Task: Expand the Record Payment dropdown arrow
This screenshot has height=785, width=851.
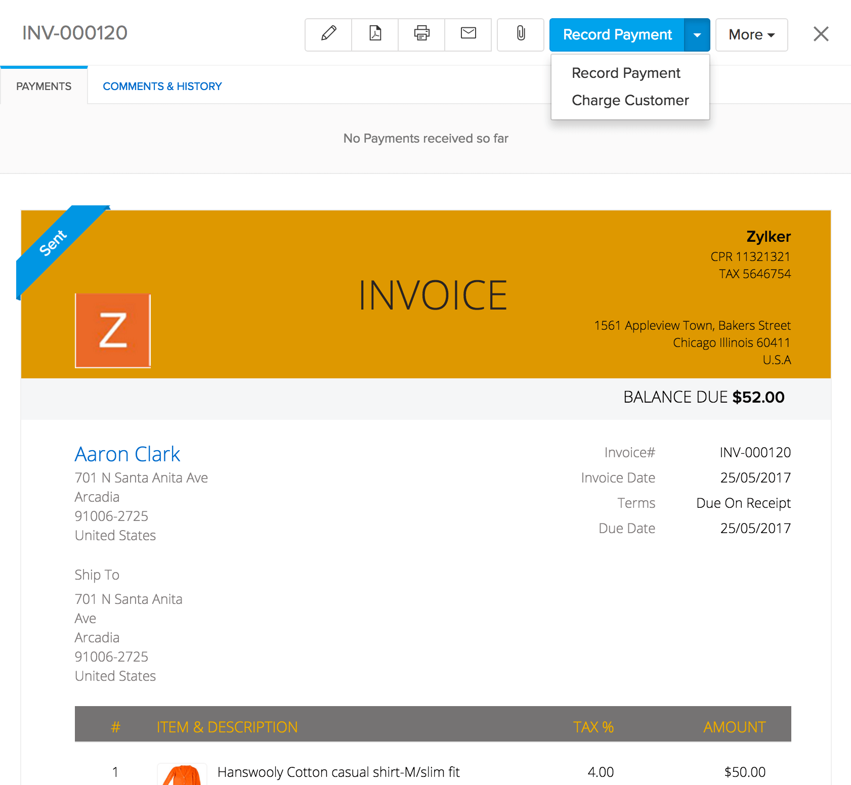Action: [697, 34]
